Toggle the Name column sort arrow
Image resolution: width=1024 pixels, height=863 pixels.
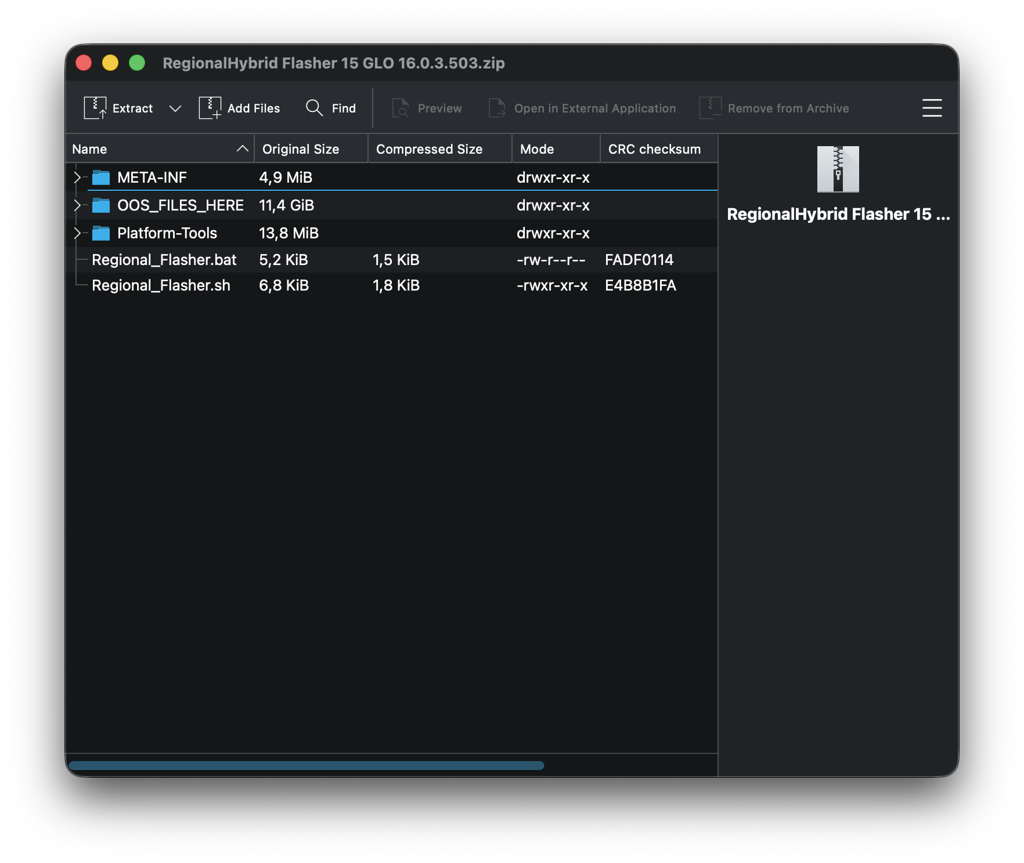(243, 149)
